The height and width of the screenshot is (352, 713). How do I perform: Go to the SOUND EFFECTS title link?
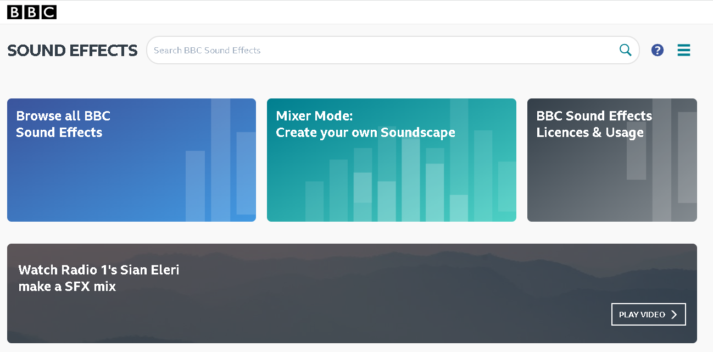(73, 51)
